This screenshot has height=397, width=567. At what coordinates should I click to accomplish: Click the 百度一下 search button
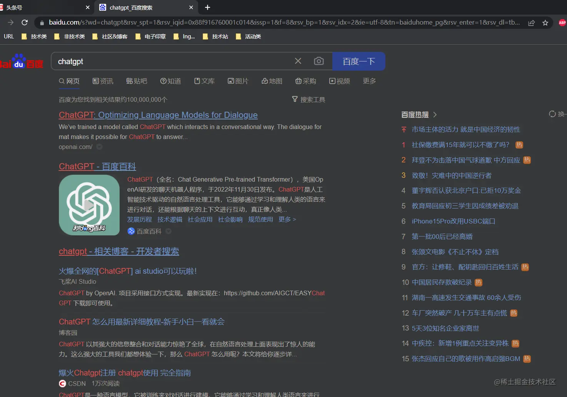click(359, 61)
